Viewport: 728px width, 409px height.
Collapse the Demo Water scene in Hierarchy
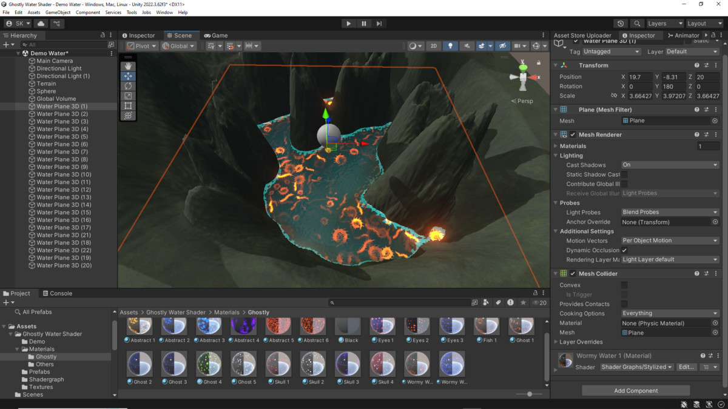click(18, 53)
